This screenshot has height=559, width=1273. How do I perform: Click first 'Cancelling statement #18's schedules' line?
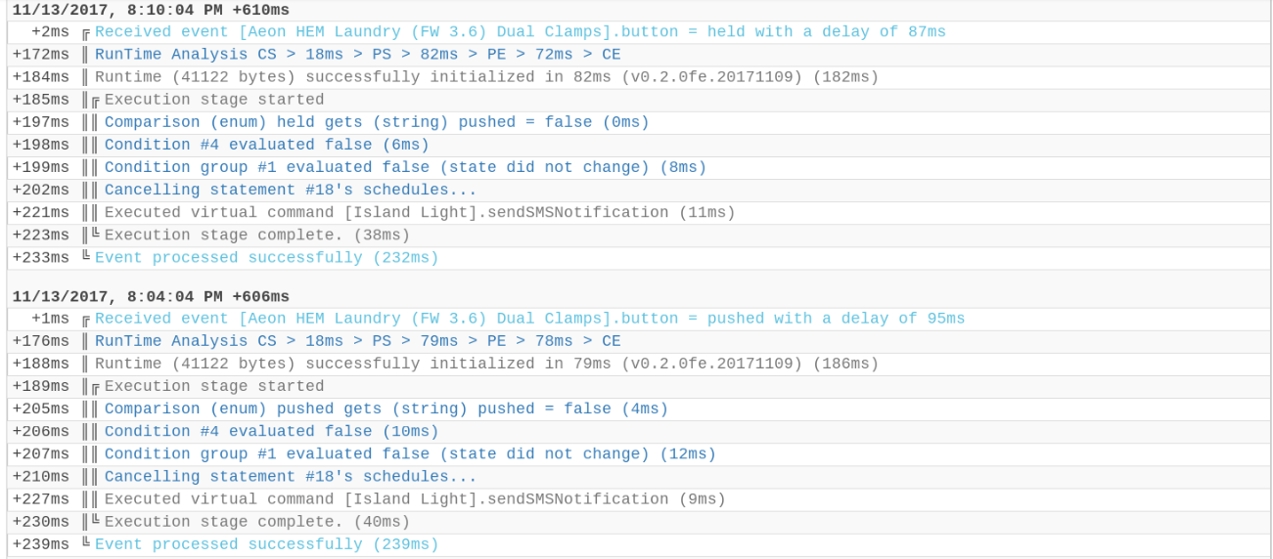click(x=291, y=190)
